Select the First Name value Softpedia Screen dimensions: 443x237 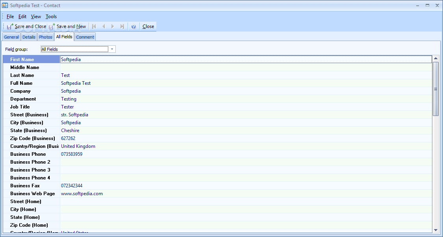click(246, 60)
